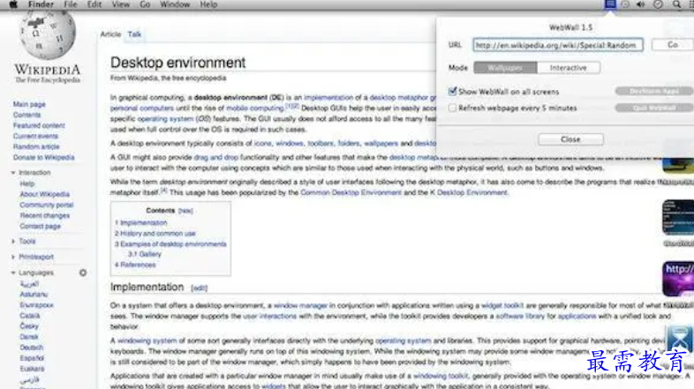Open the K Desktop Environment link
Viewport: 694px width, 389px height.
(469, 192)
